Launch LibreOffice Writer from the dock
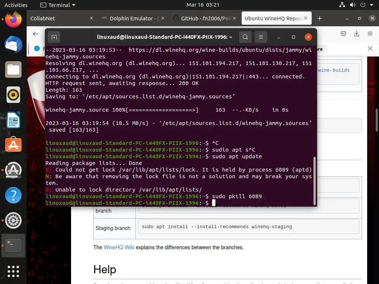This screenshot has width=379, height=284. 13,120
